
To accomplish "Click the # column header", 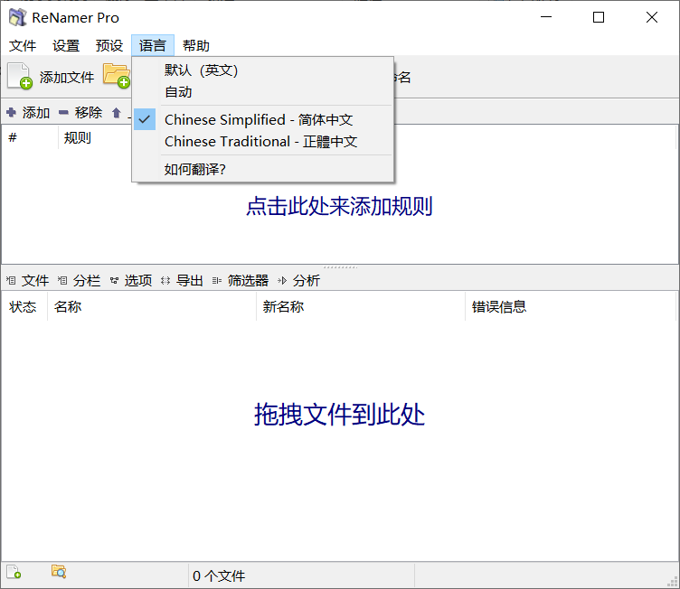I will click(30, 138).
